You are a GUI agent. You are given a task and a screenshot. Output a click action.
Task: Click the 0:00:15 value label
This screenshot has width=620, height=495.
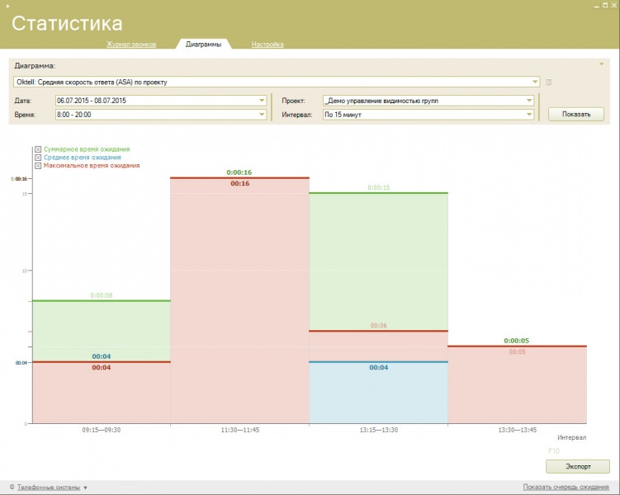pos(379,187)
